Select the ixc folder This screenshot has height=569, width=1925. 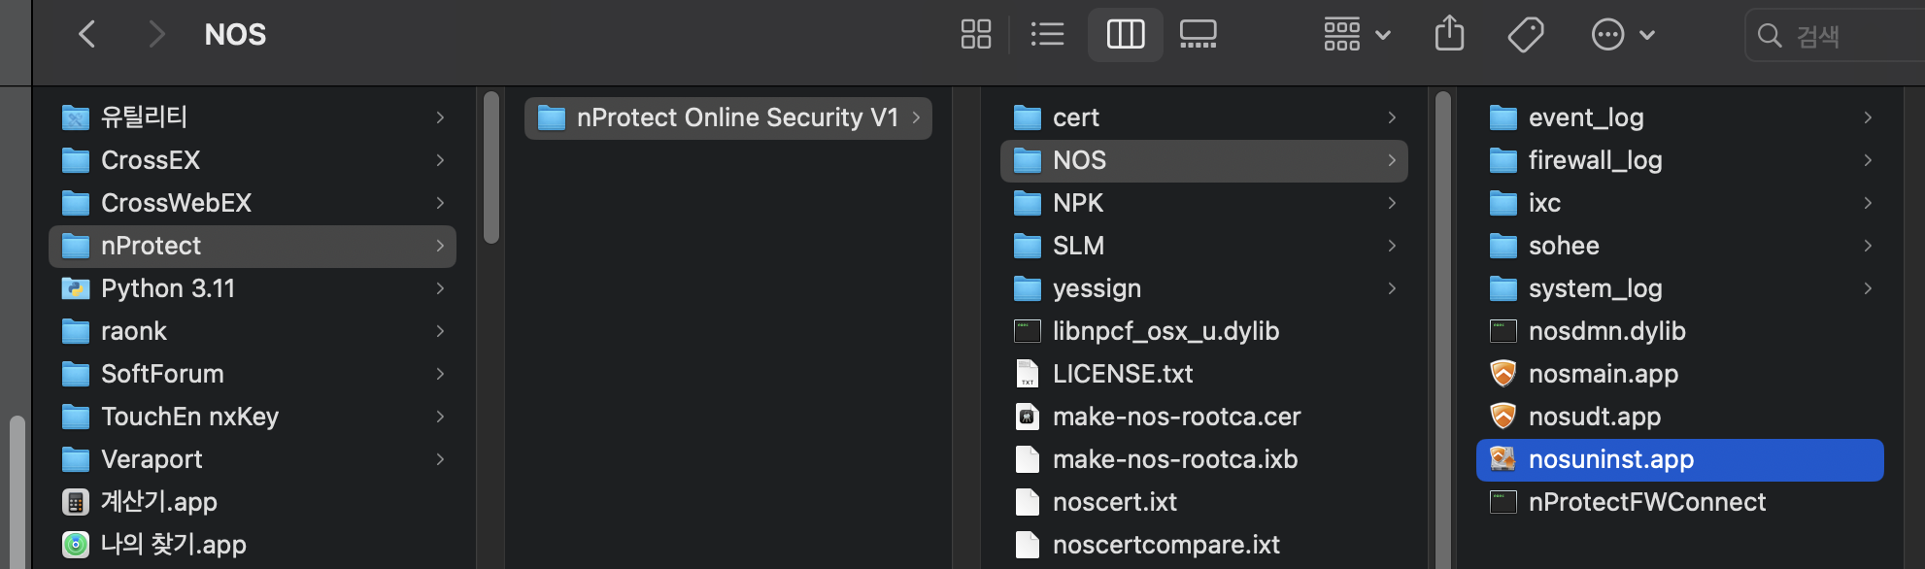[x=1680, y=203]
